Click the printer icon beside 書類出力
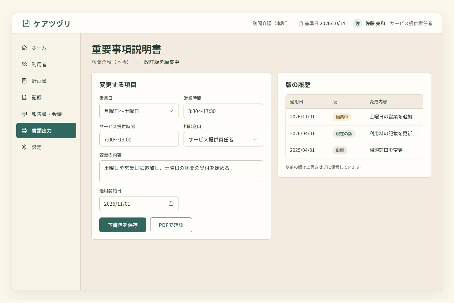The width and height of the screenshot is (454, 303). (24, 130)
